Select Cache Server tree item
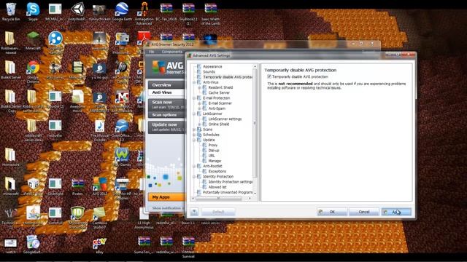The height and width of the screenshot is (262, 467). pyautogui.click(x=219, y=92)
